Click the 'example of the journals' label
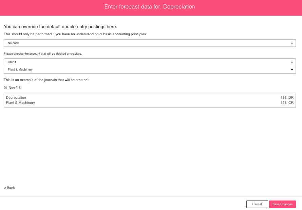The height and width of the screenshot is (210, 302). 46,80
